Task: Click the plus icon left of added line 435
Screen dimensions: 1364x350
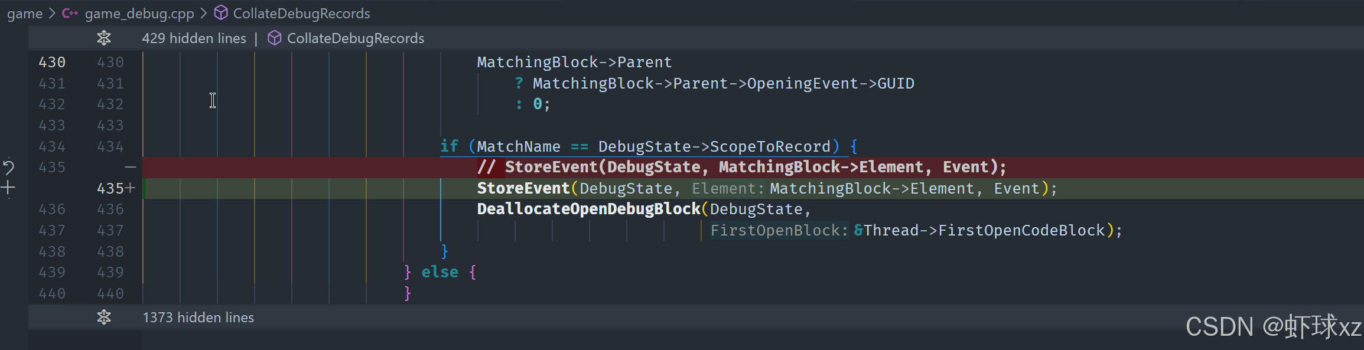Action: coord(8,188)
